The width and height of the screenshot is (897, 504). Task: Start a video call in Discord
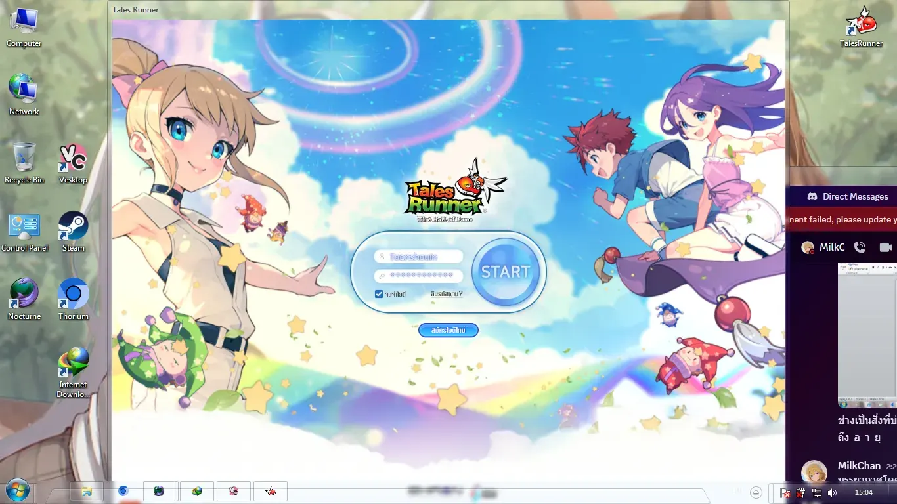click(886, 247)
